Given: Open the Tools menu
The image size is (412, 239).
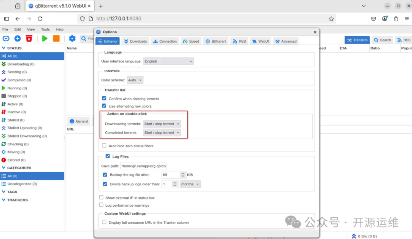Looking at the screenshot, I should (x=45, y=29).
